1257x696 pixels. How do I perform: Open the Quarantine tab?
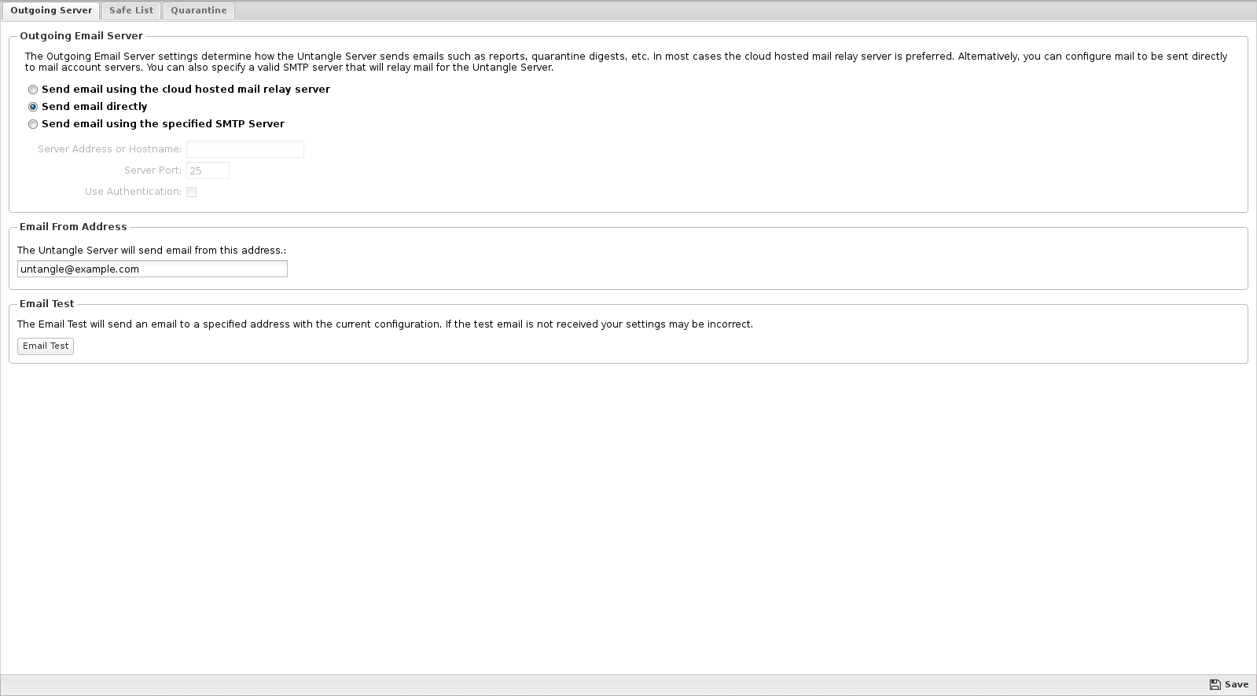coord(199,11)
